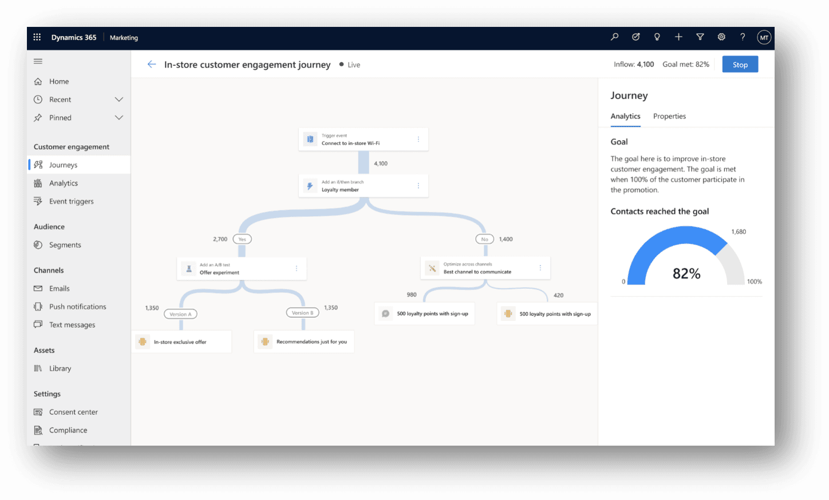
Task: Collapse the navigation hamburger menu
Action: click(38, 61)
